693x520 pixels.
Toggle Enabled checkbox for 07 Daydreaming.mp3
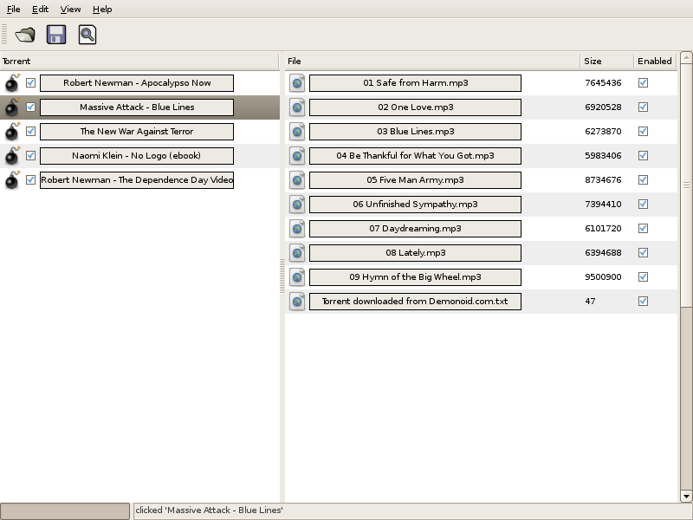[643, 229]
